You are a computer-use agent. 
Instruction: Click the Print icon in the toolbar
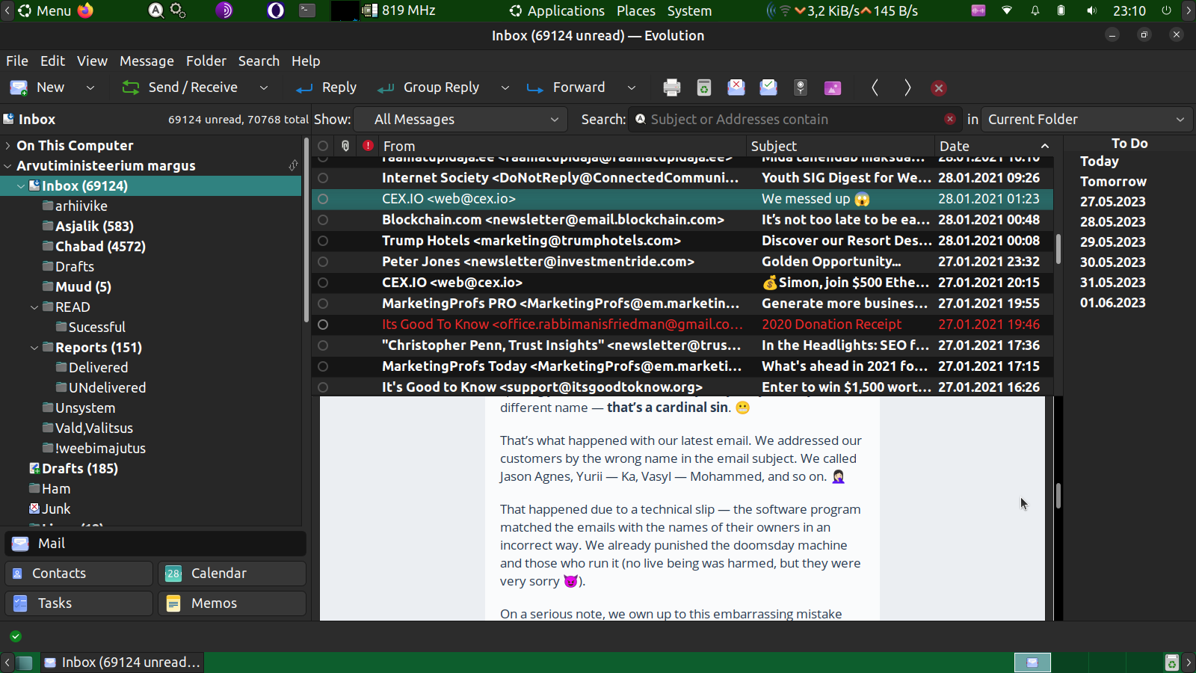click(x=672, y=87)
